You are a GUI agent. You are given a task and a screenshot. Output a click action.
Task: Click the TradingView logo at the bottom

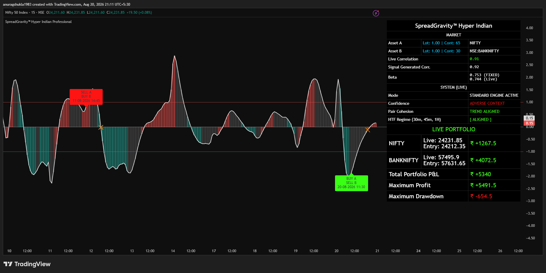pos(27,264)
